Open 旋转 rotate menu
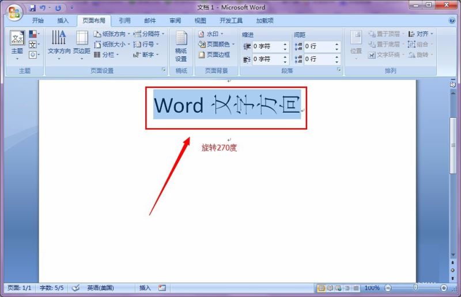The image size is (461, 297). pyautogui.click(x=421, y=55)
